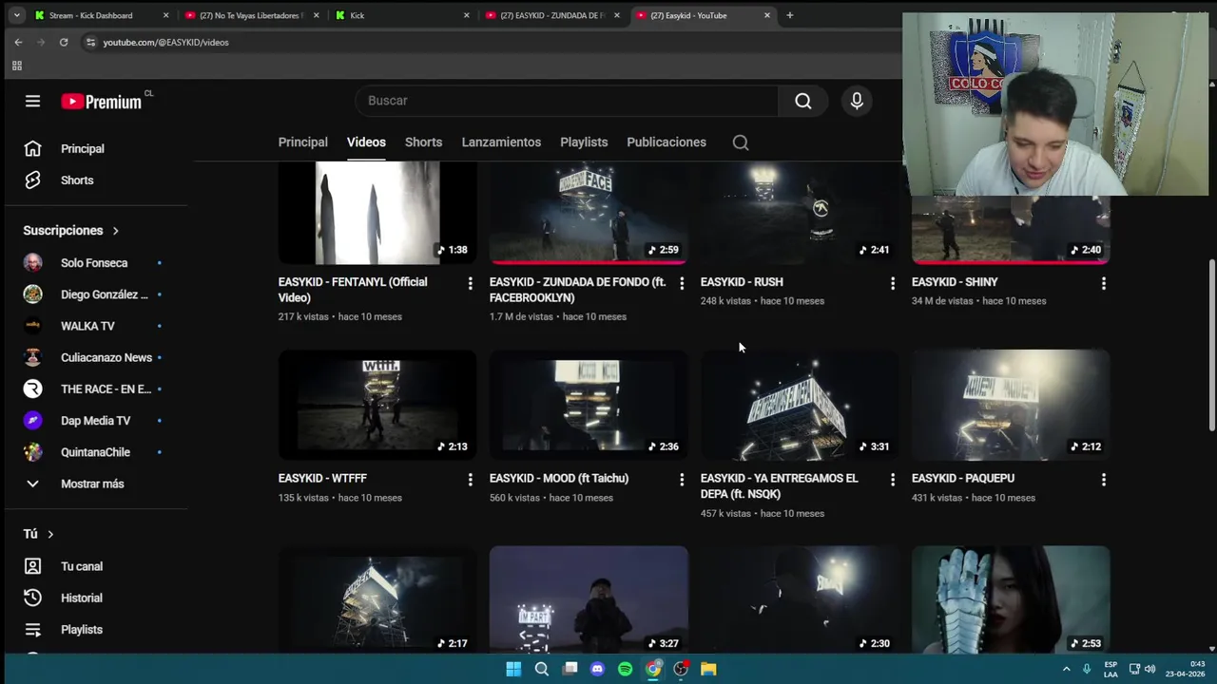
Task: Play EASYKID - FENTANYL thumbnail
Action: [377, 213]
